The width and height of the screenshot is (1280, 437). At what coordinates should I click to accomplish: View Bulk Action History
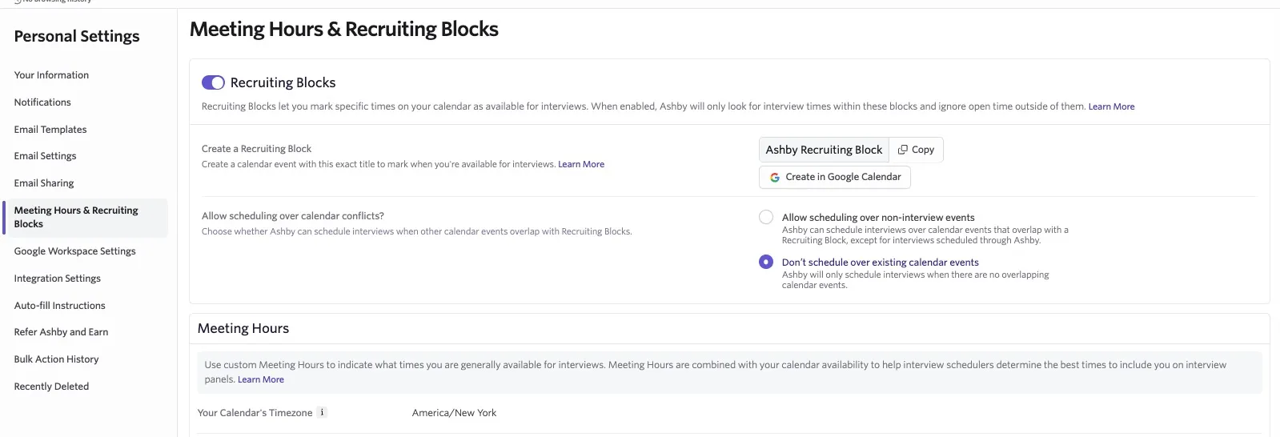[56, 359]
